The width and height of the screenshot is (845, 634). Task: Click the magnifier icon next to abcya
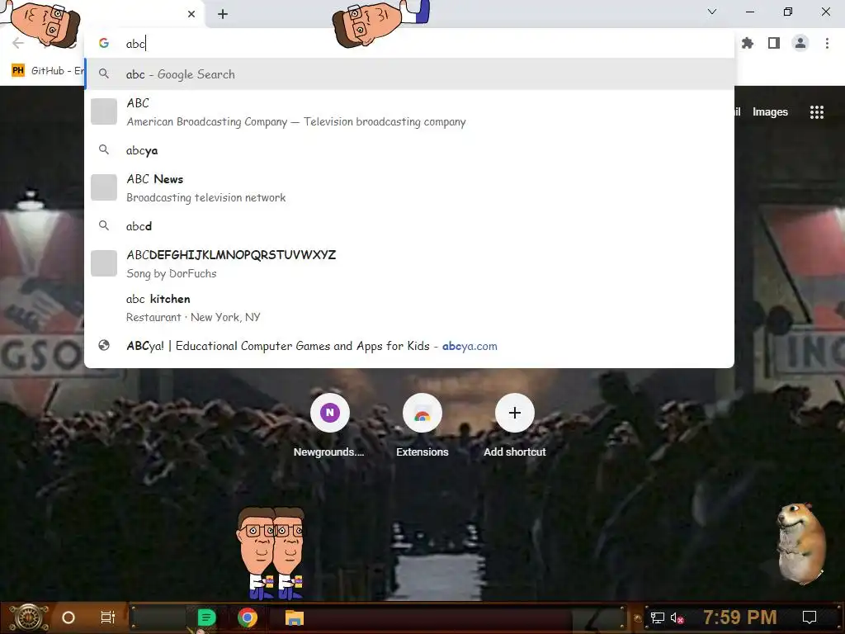(104, 150)
